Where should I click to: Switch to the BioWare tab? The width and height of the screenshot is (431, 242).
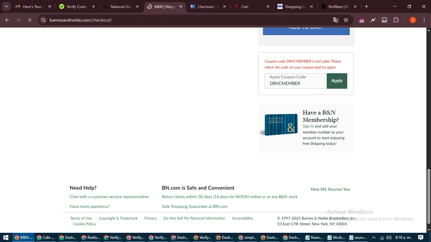coord(336,7)
